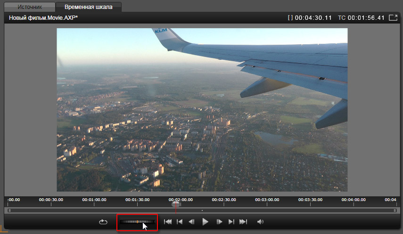
Task: Start playback with Play button
Action: pos(205,222)
